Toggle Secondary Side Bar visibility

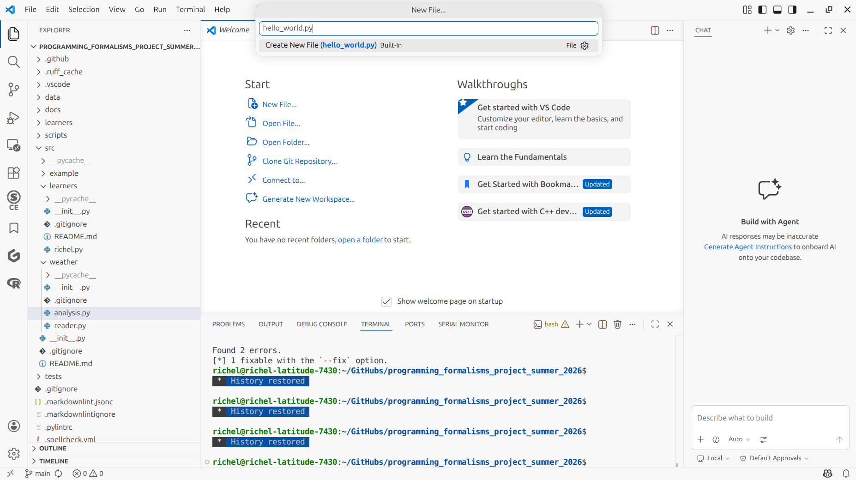pyautogui.click(x=792, y=10)
